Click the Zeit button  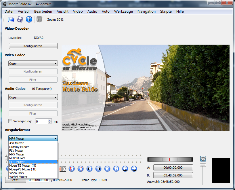(x=16, y=180)
